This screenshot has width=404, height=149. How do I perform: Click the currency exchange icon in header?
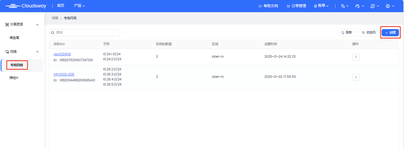point(372,6)
